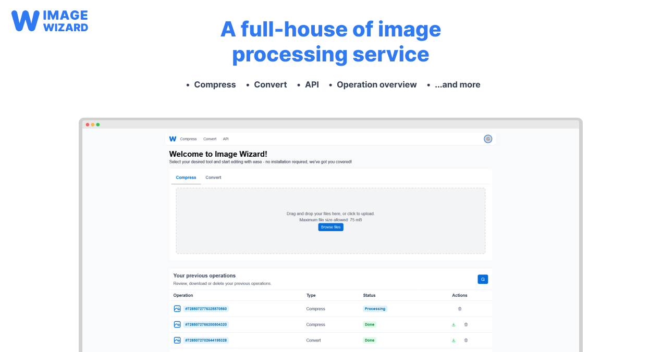
Task: Click 'Welcome to Image Wizard!' heading
Action: [x=218, y=154]
